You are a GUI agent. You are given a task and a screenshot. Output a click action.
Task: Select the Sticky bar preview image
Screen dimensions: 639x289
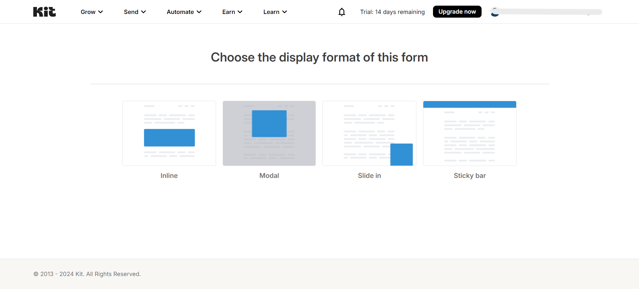pyautogui.click(x=469, y=133)
